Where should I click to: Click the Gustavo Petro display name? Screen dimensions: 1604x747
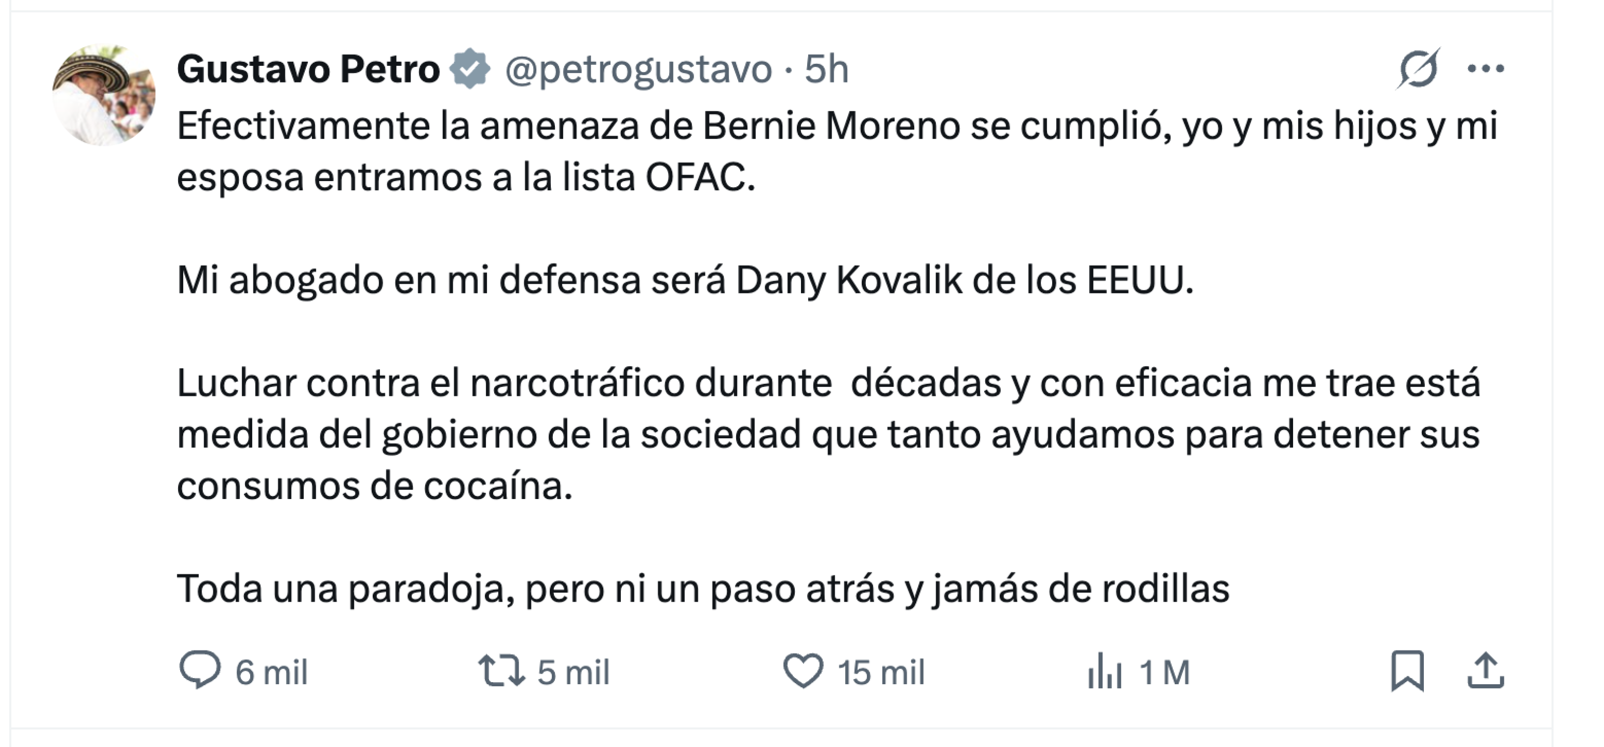[308, 68]
